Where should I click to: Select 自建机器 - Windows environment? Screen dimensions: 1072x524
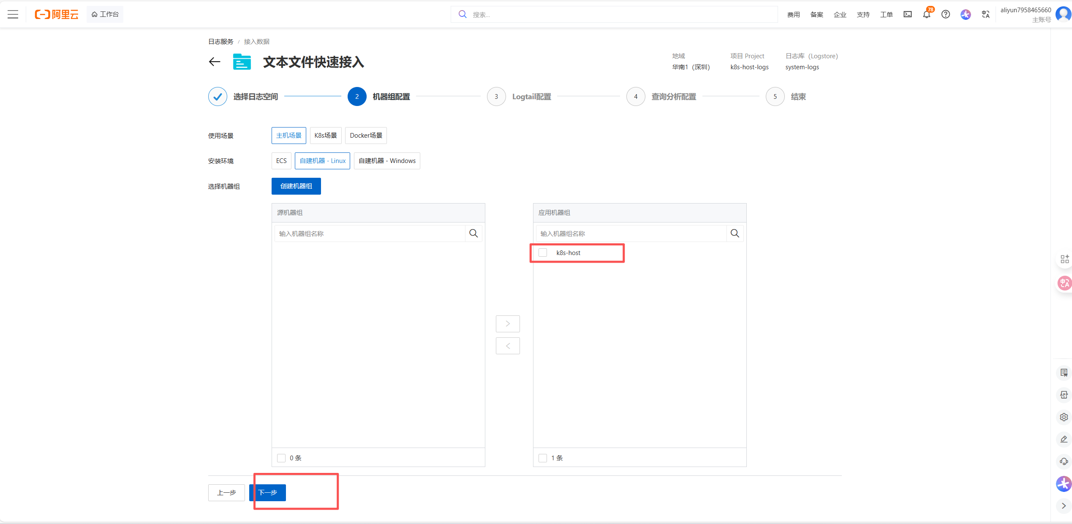[x=387, y=161]
